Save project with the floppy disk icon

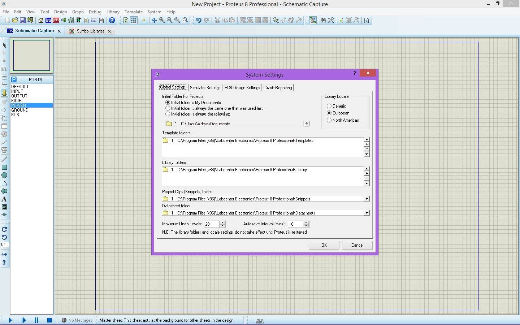22,21
